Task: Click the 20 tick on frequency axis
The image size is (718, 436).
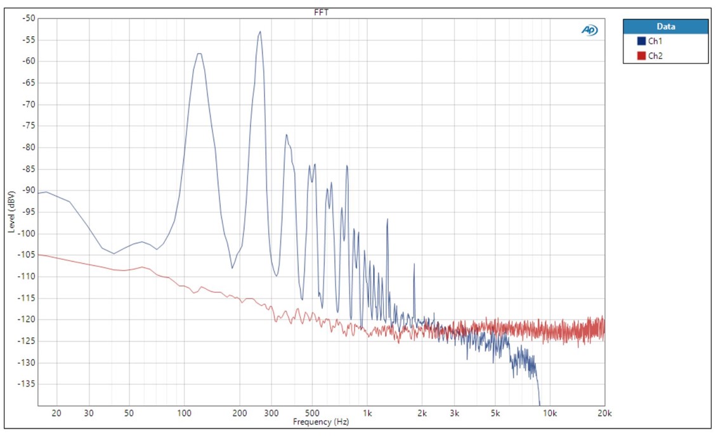Action: (56, 413)
